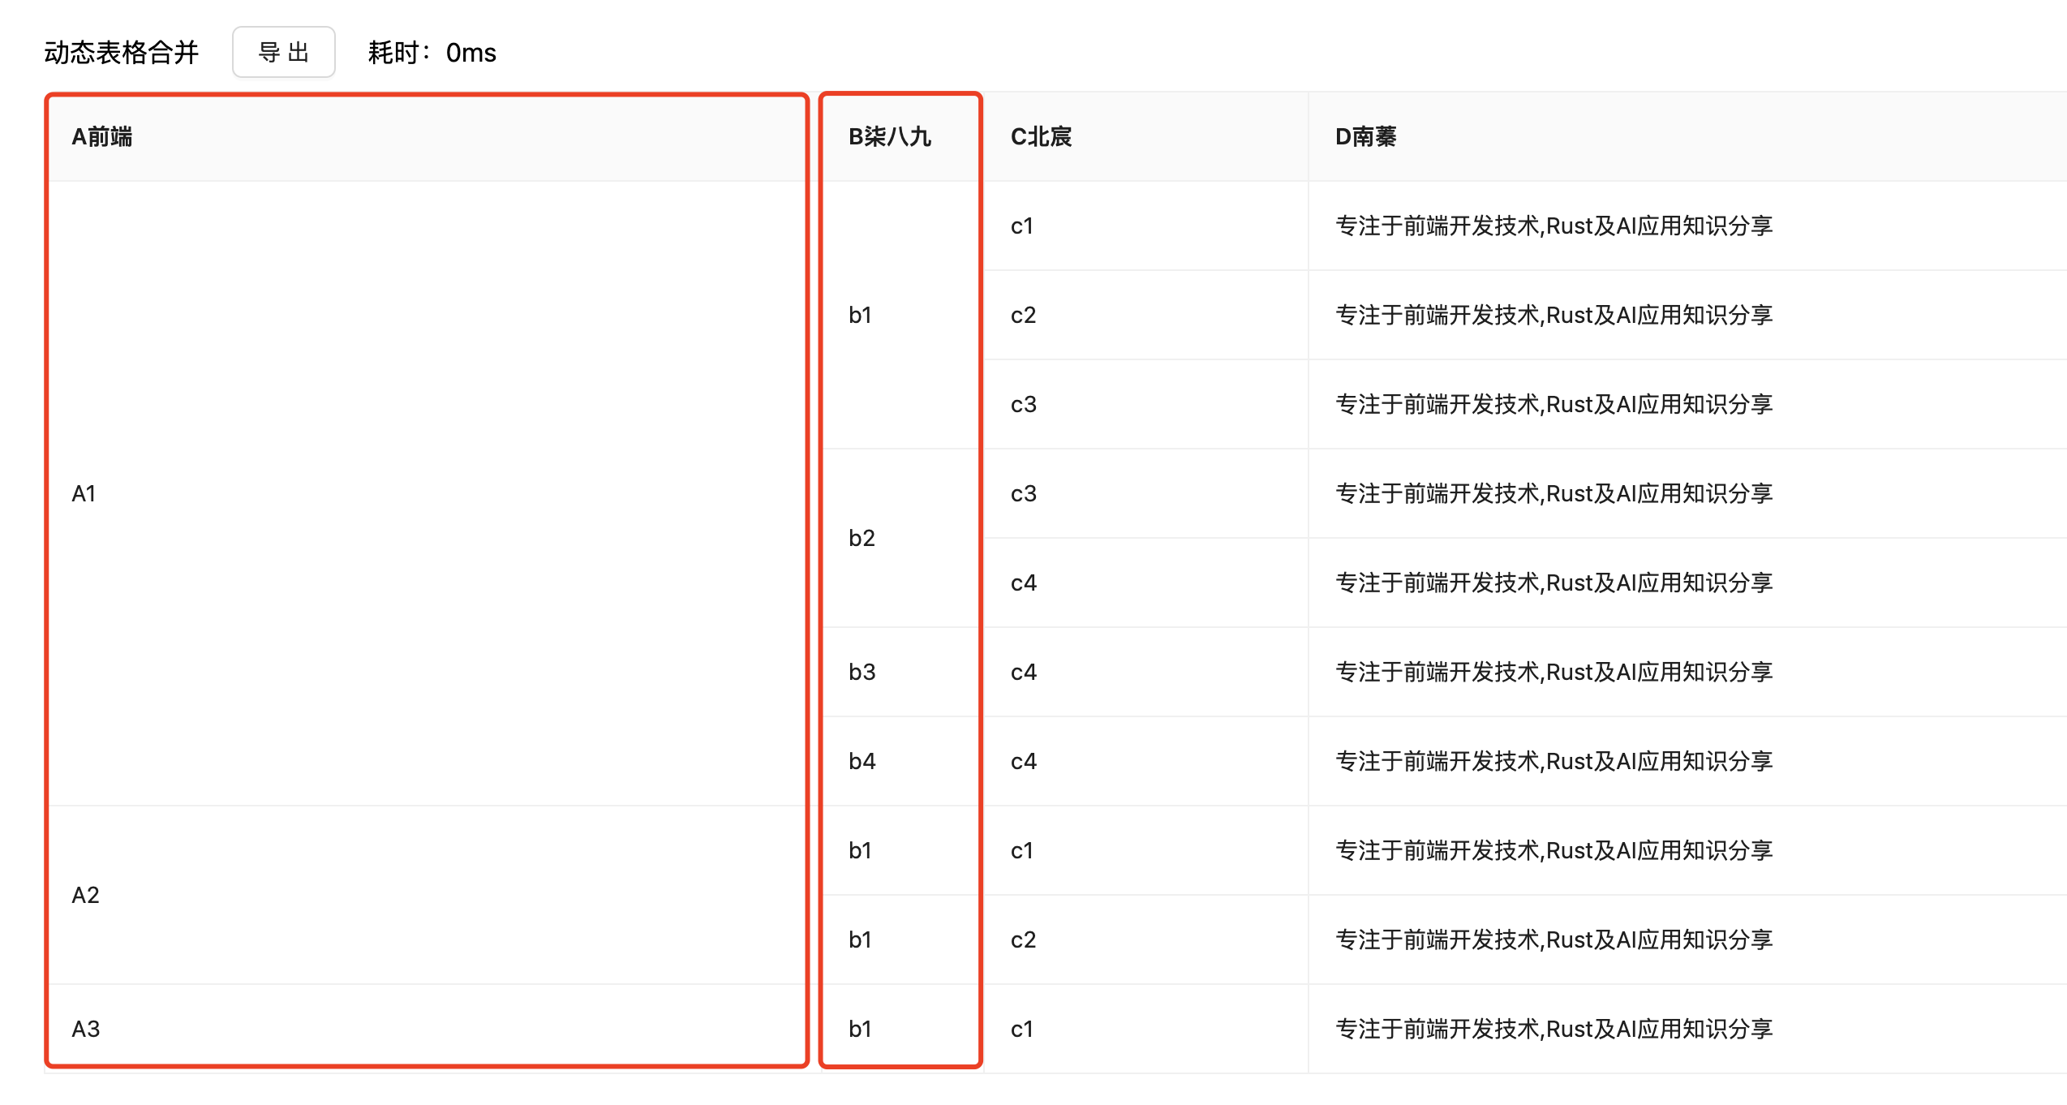The width and height of the screenshot is (2067, 1105).
Task: Click the b1 cell in the A3 row
Action: coord(860,1029)
